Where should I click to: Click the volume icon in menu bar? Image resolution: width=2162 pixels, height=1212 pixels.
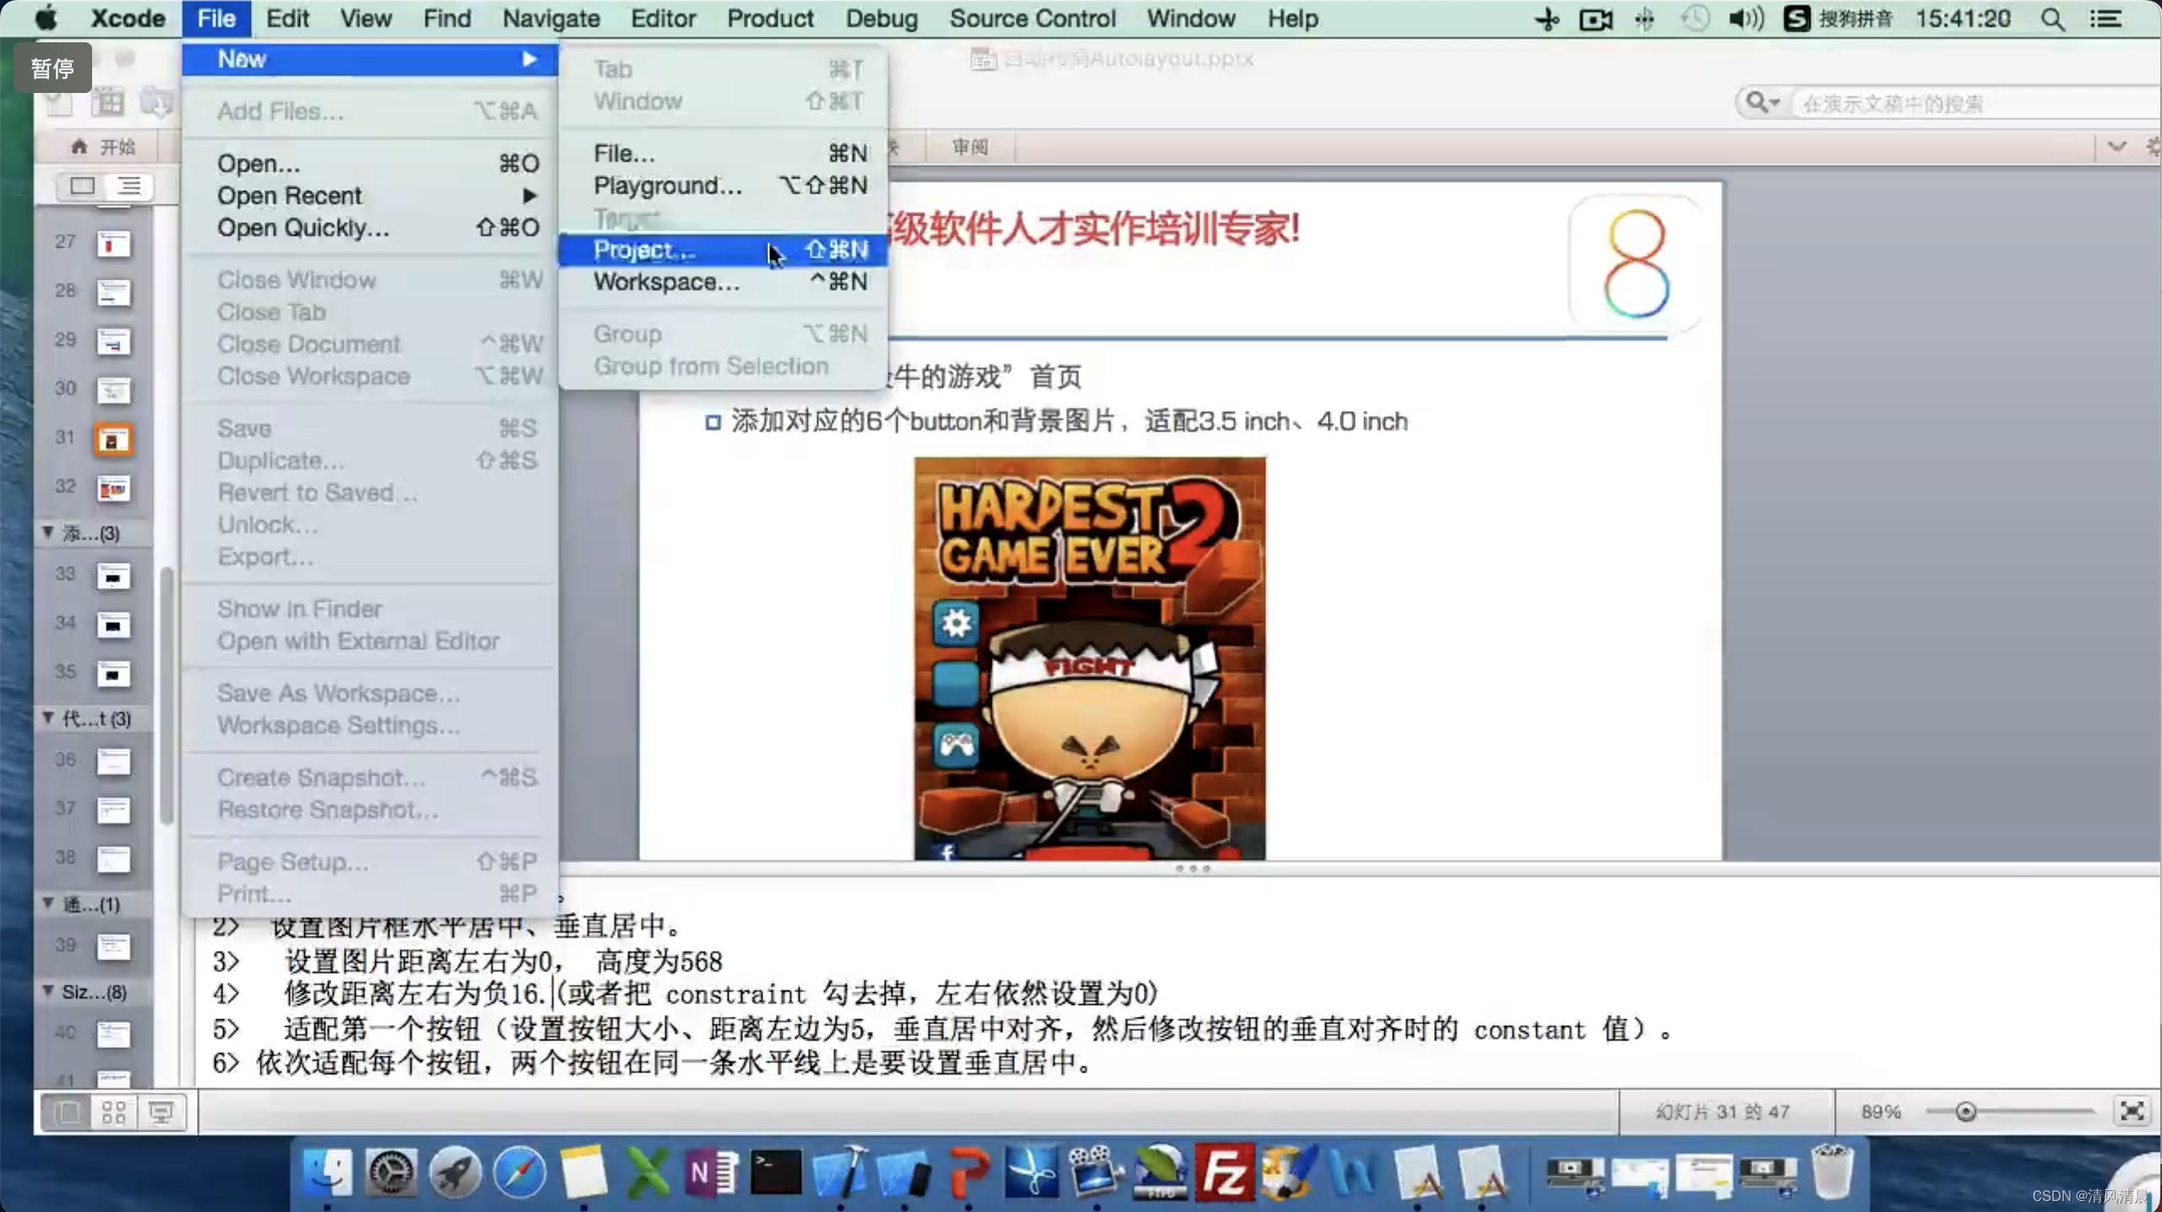pyautogui.click(x=1744, y=19)
